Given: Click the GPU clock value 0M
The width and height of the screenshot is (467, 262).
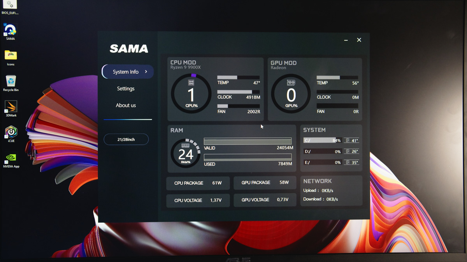Looking at the screenshot, I should click(x=355, y=97).
